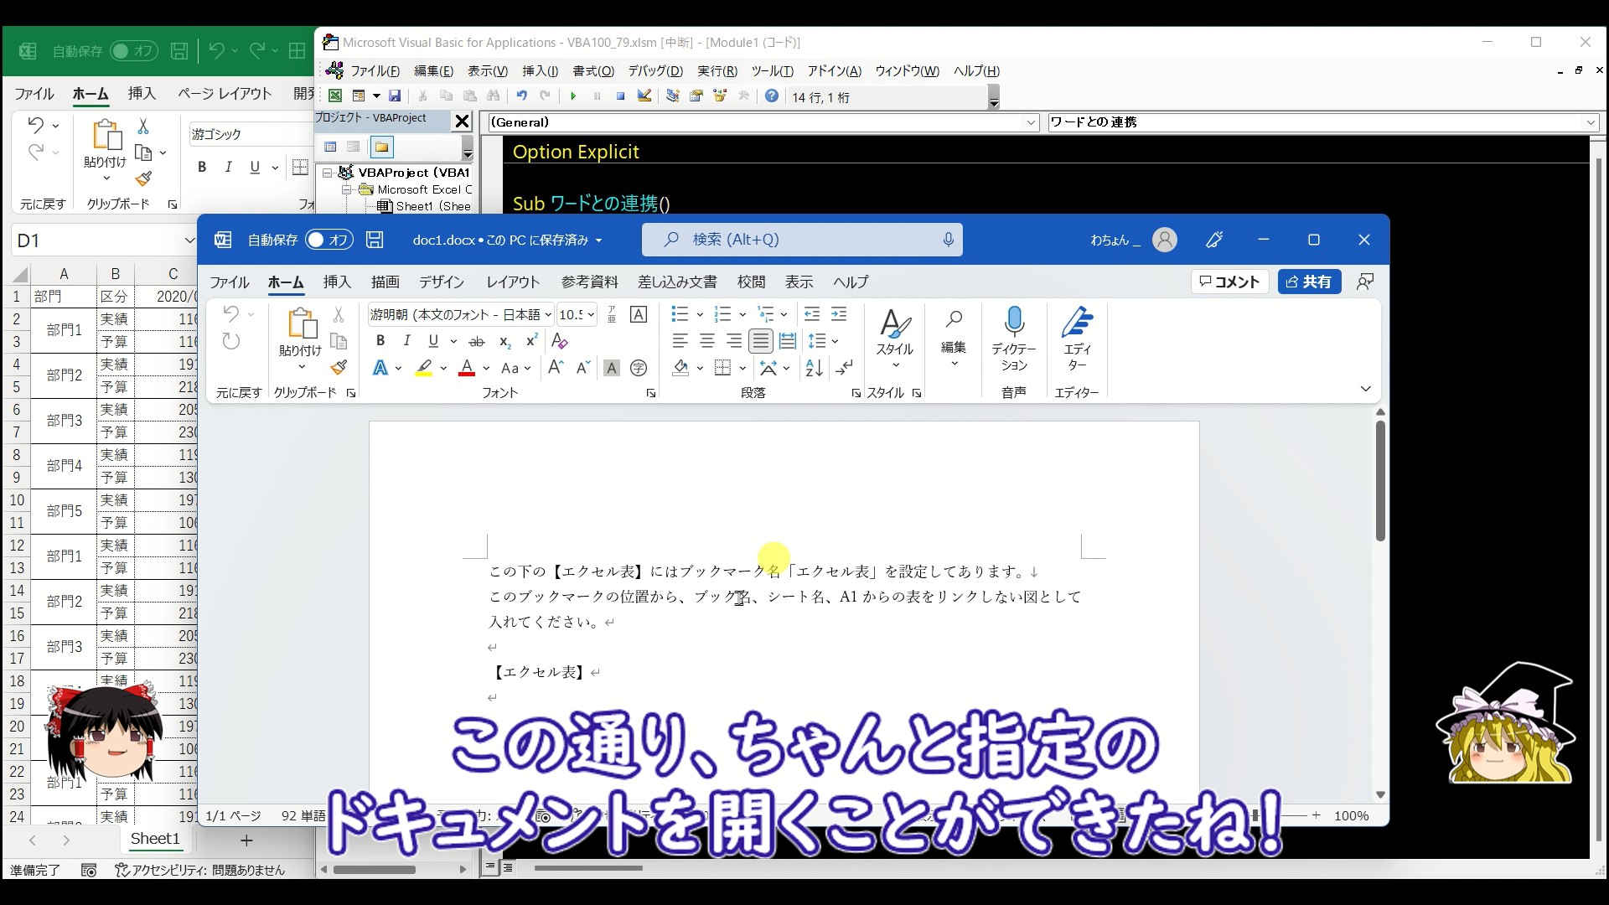Collapse the VBAProject tree node
The height and width of the screenshot is (905, 1609).
pos(329,173)
